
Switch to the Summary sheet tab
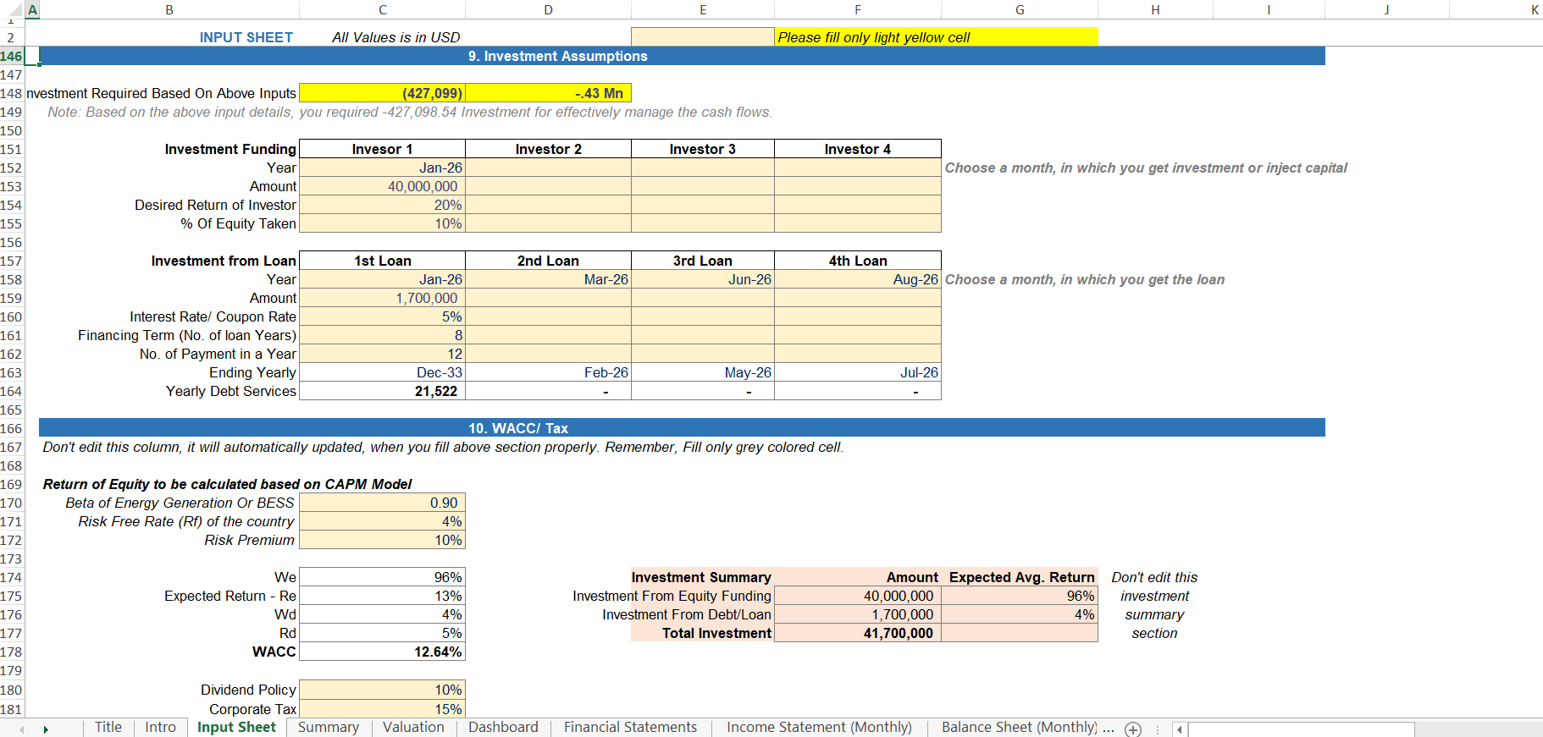pyautogui.click(x=329, y=727)
